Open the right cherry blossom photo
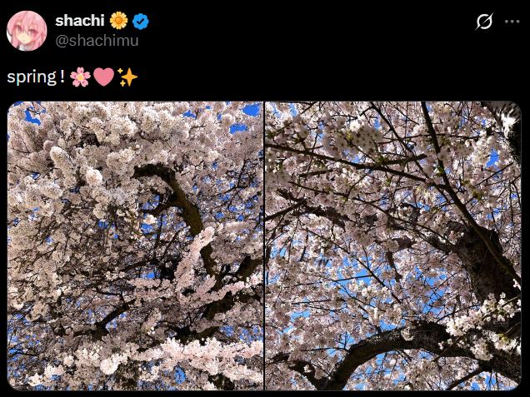This screenshot has height=397, width=530. click(393, 246)
